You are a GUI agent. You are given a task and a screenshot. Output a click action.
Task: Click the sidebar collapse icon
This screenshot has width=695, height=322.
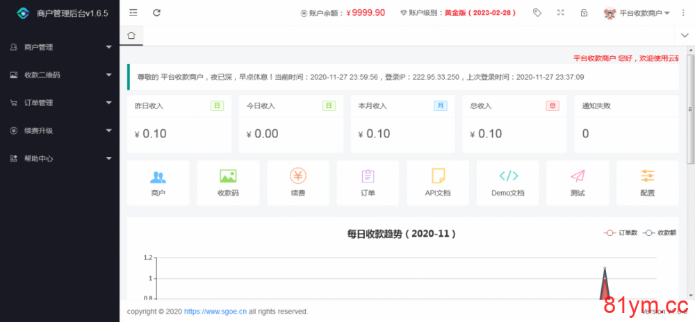point(133,12)
